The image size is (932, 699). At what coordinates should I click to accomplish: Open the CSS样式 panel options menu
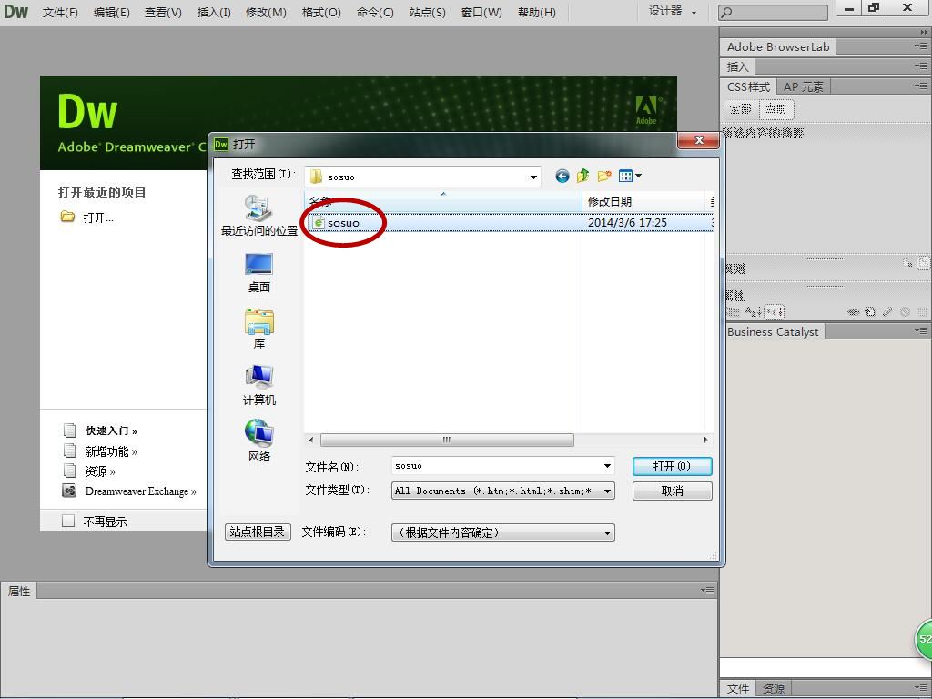coord(921,86)
